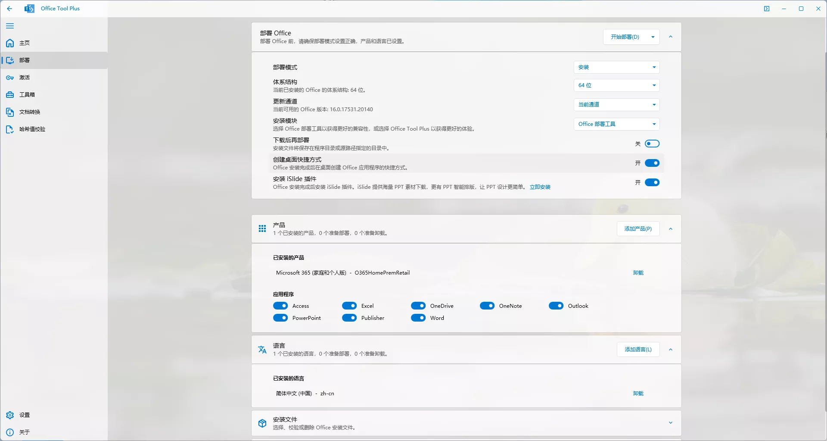Open the 体系结构 architecture dropdown
Image resolution: width=827 pixels, height=441 pixels.
click(x=616, y=85)
